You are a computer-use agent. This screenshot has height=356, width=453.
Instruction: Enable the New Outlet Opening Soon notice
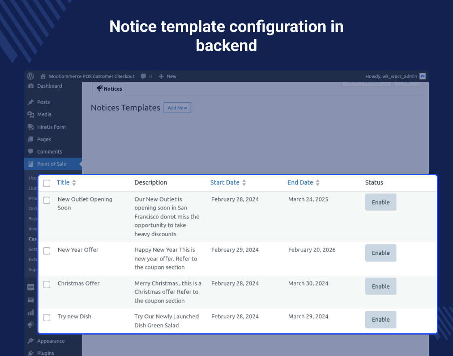coord(381,202)
